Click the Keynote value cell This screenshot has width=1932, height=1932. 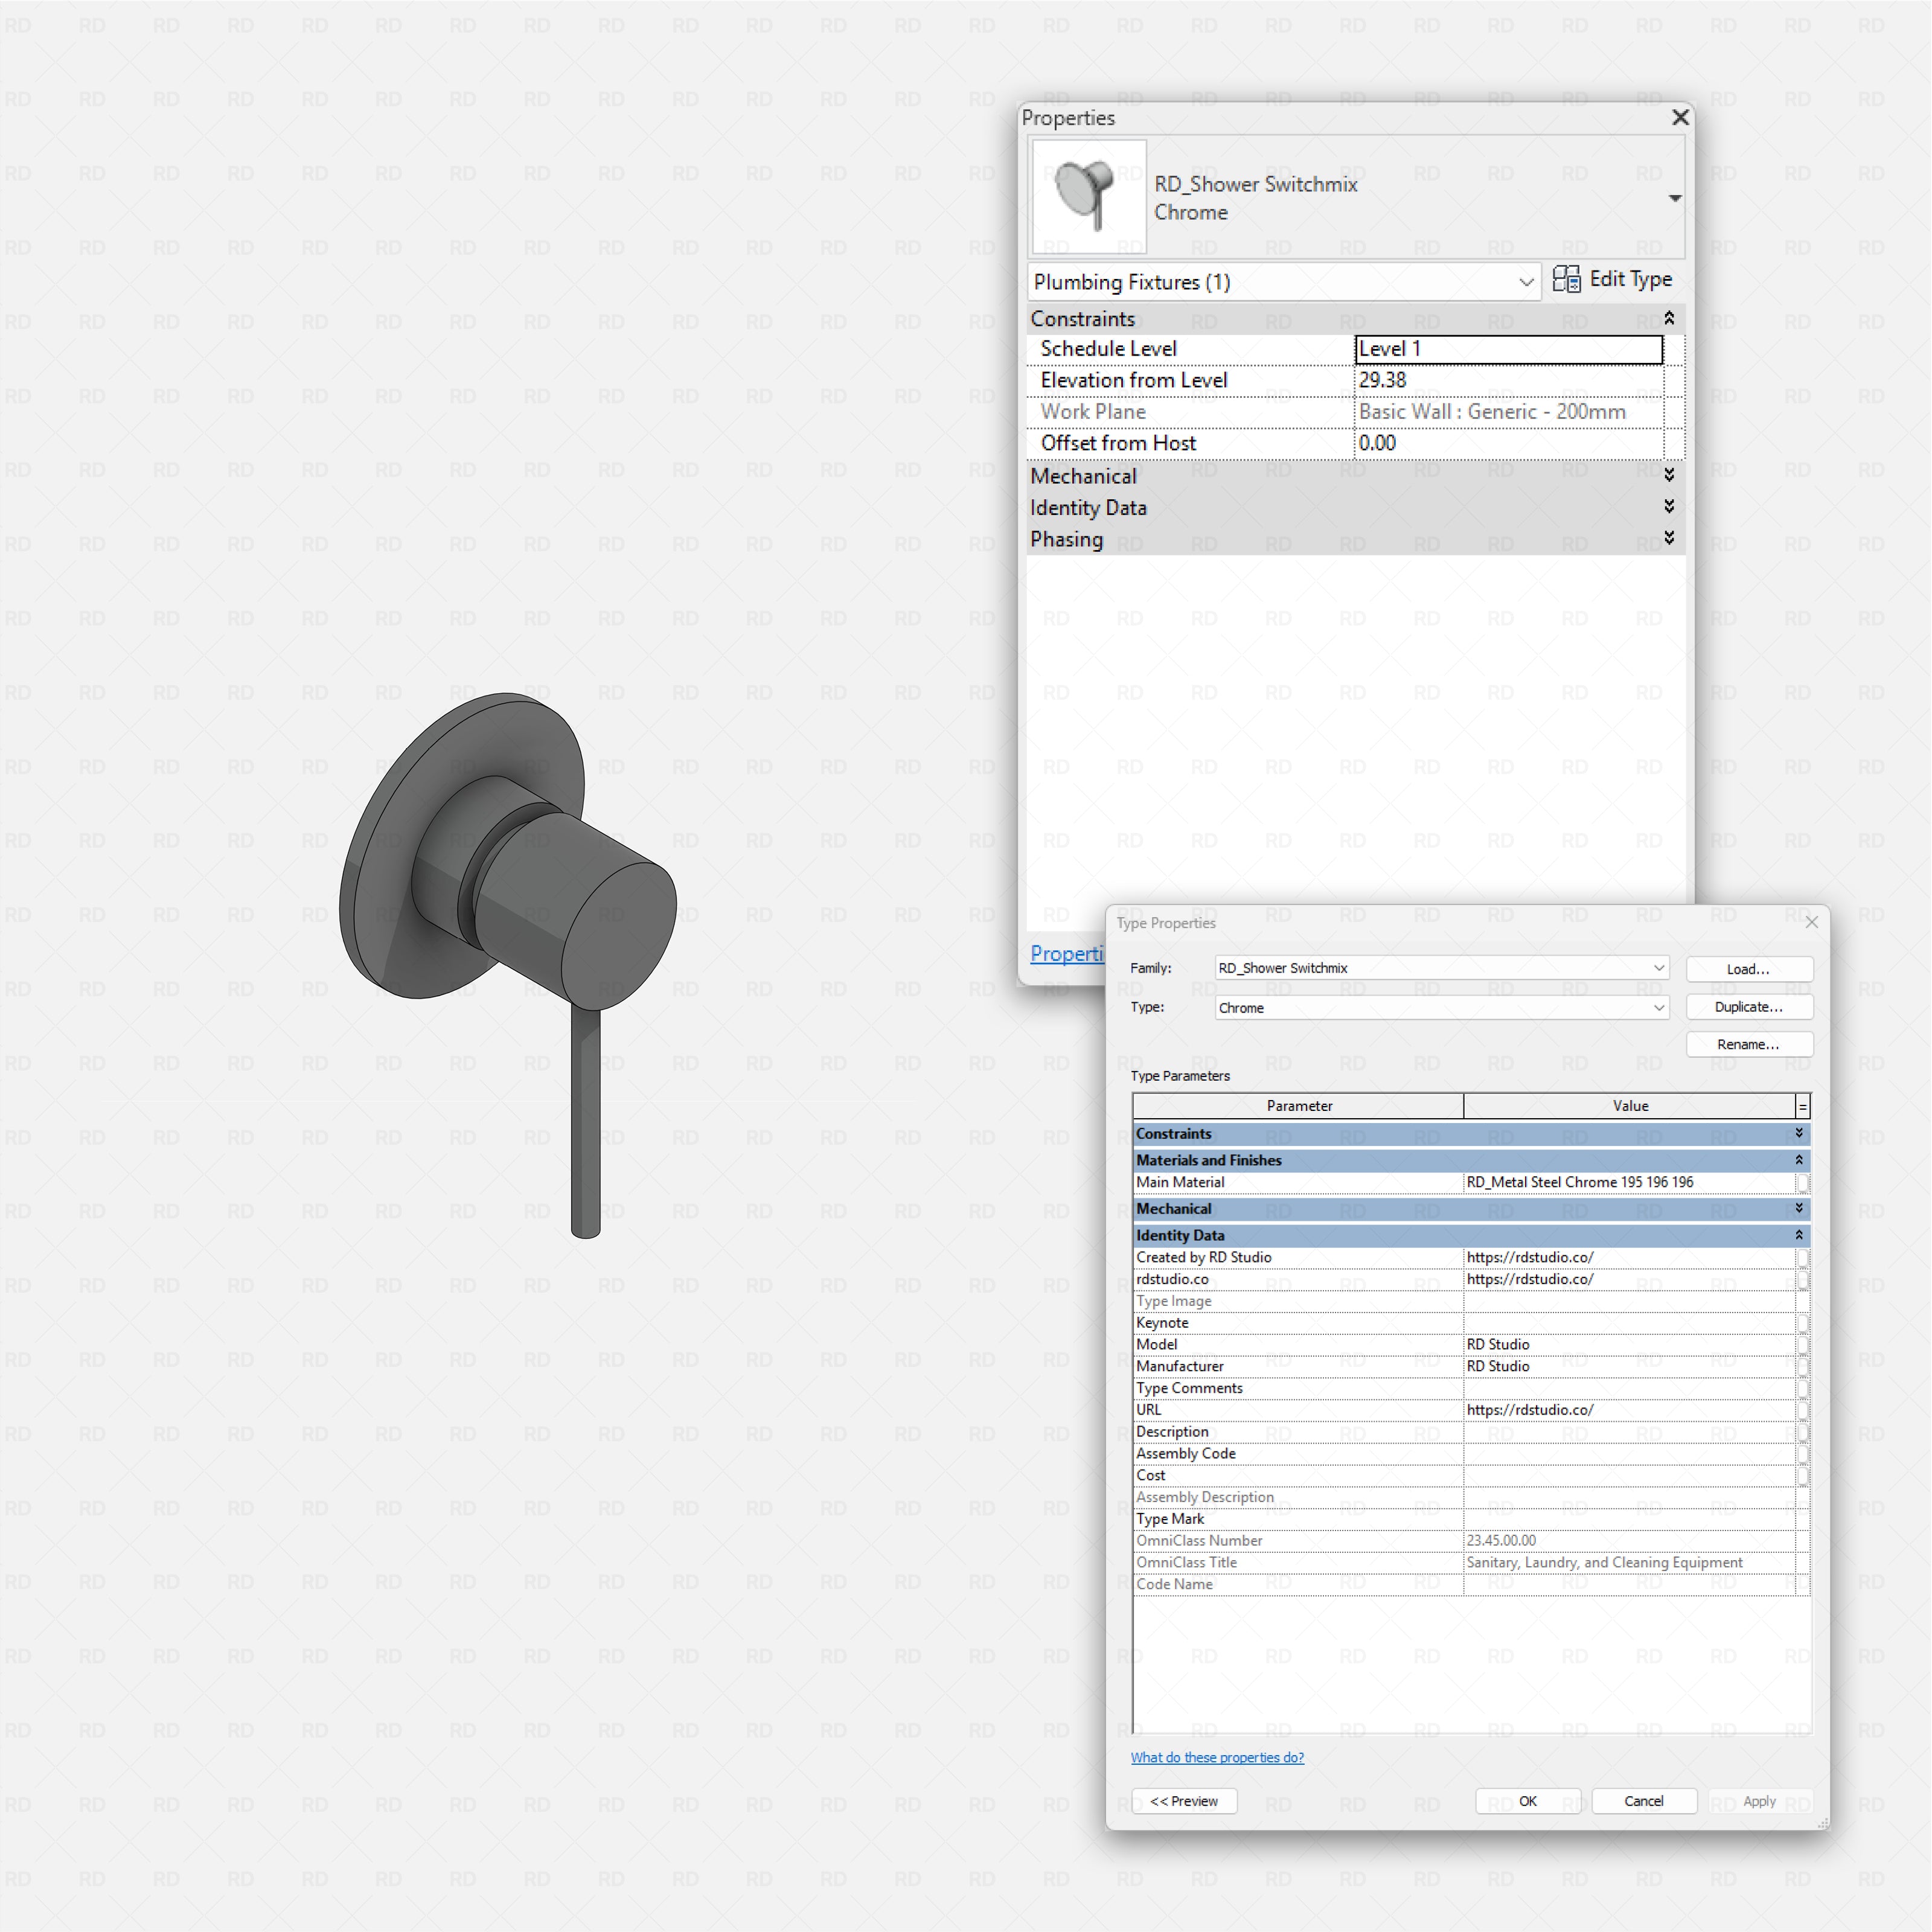pos(1629,1323)
